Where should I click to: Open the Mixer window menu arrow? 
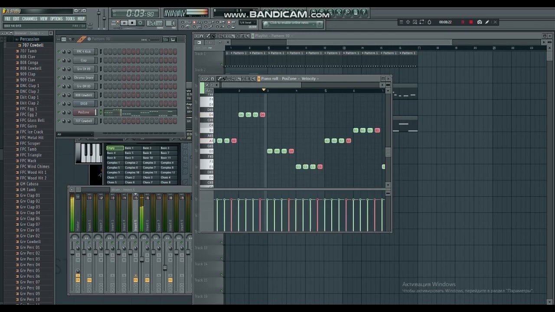[x=72, y=189]
